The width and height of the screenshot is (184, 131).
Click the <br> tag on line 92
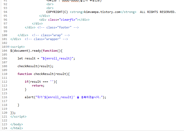point(50,4)
